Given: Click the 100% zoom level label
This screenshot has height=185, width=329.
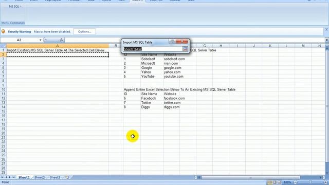Looking at the screenshot, I should (x=287, y=182).
